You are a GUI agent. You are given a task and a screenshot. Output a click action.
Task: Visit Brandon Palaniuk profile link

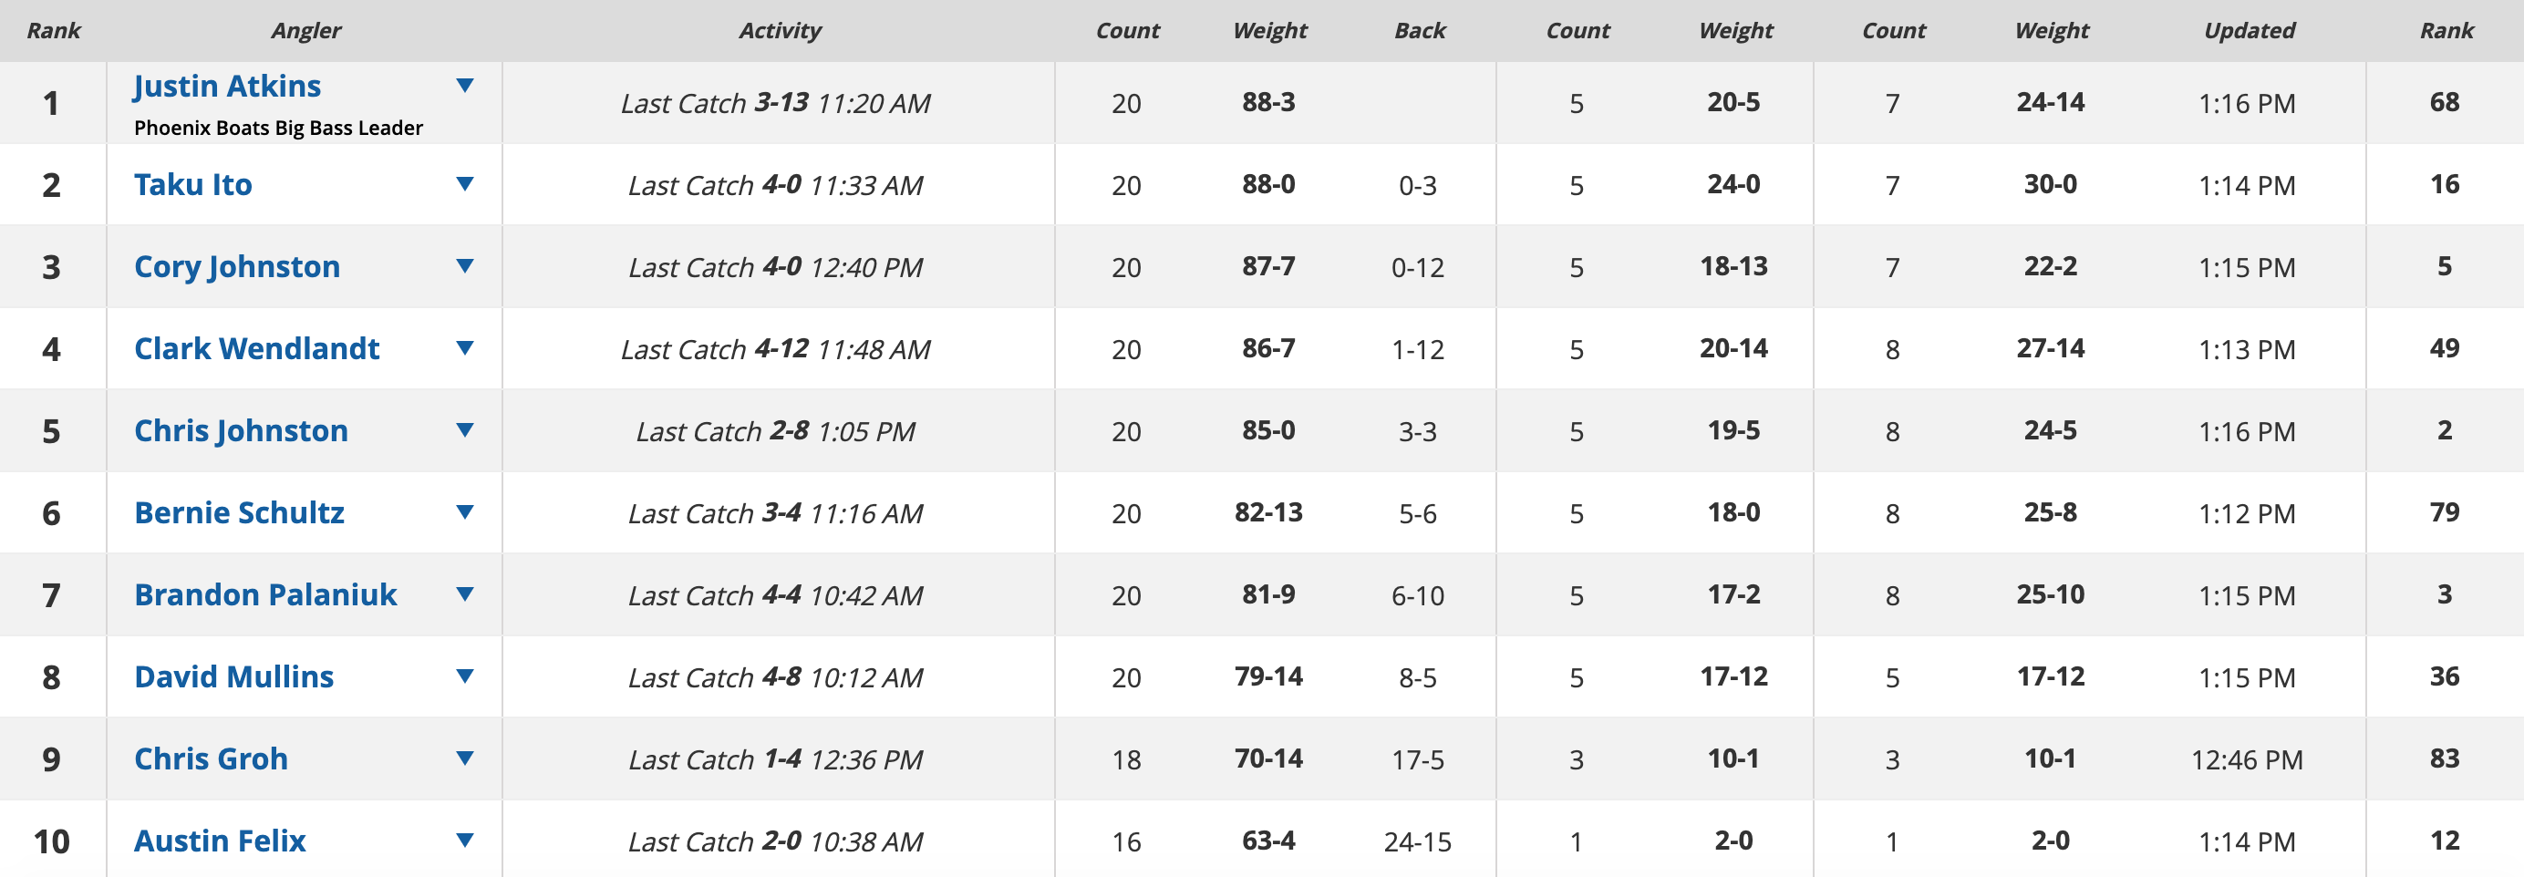[x=265, y=594]
